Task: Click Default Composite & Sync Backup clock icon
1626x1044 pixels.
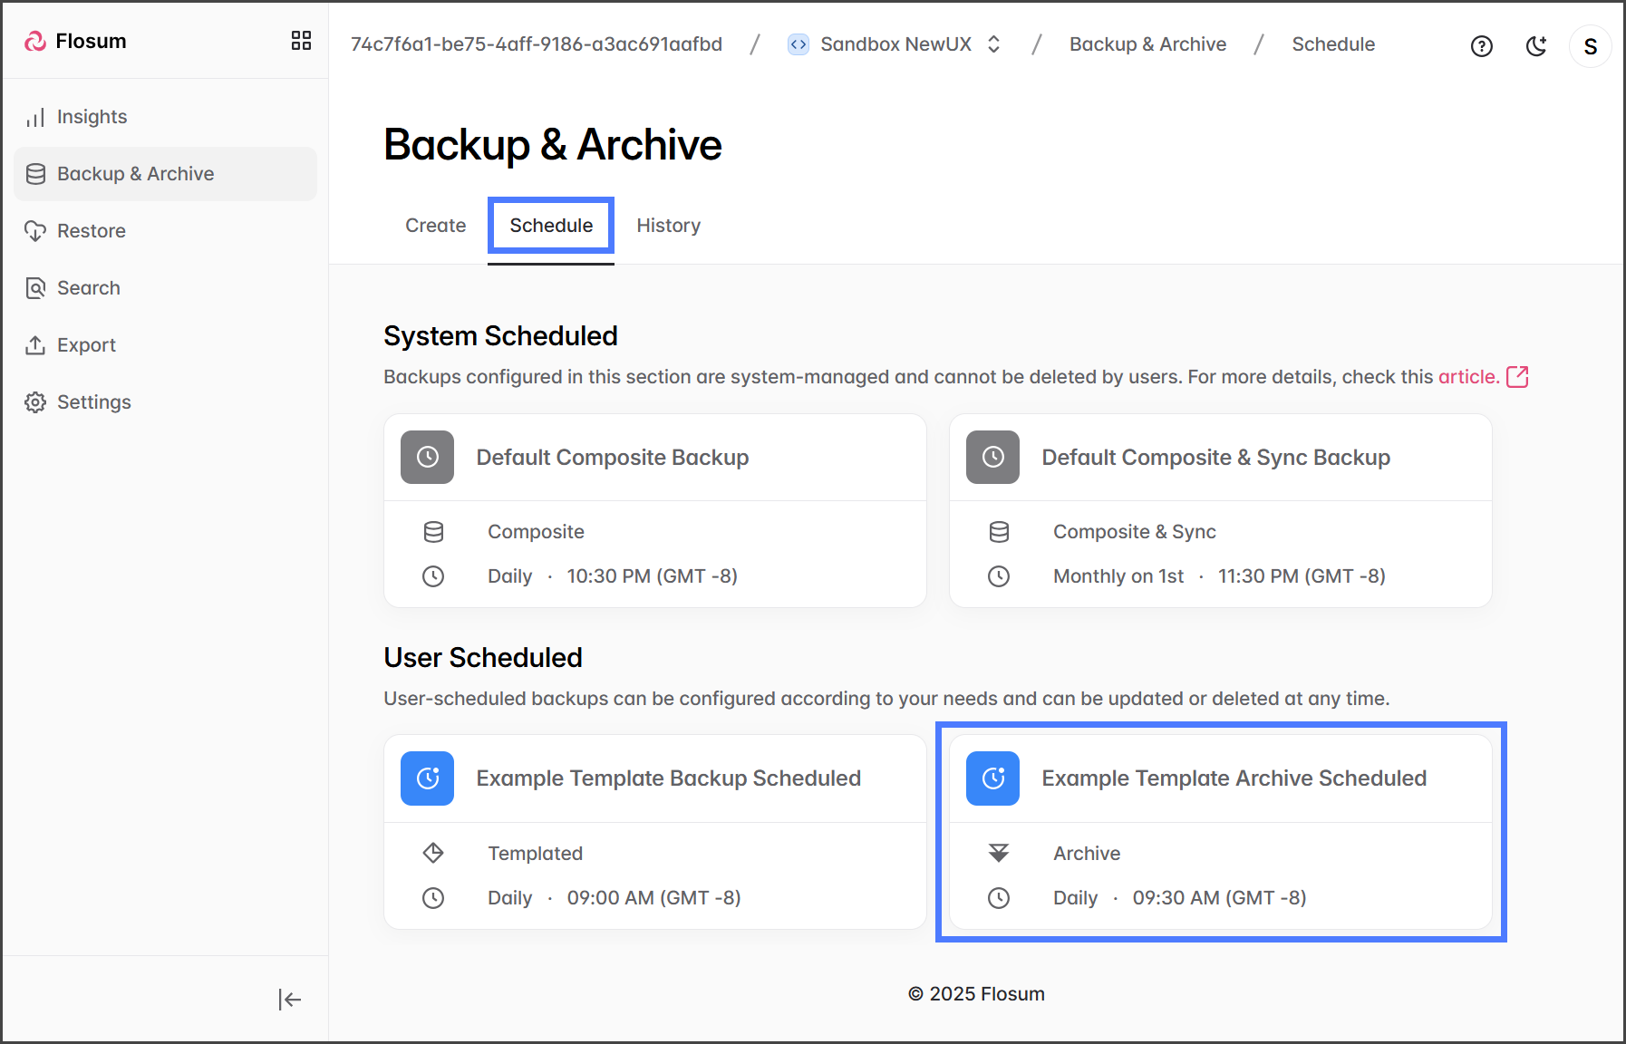Action: pos(992,458)
